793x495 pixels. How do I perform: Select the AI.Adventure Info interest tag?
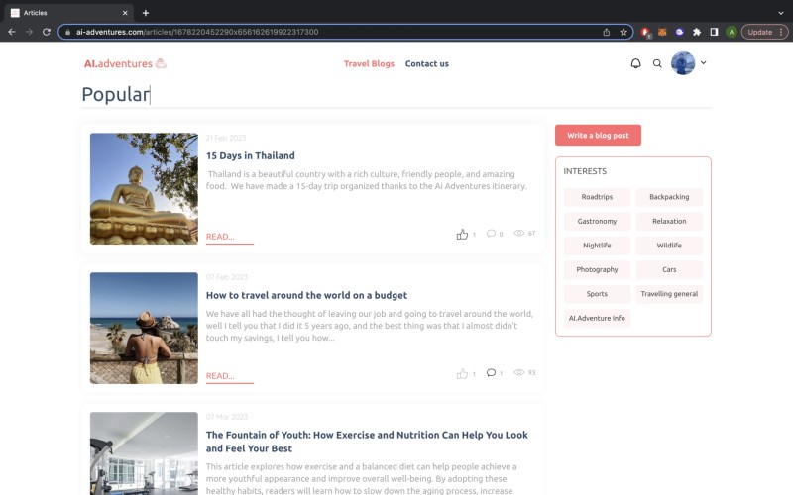pyautogui.click(x=597, y=318)
